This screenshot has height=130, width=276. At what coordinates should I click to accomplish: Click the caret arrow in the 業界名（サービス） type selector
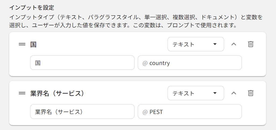(215, 93)
